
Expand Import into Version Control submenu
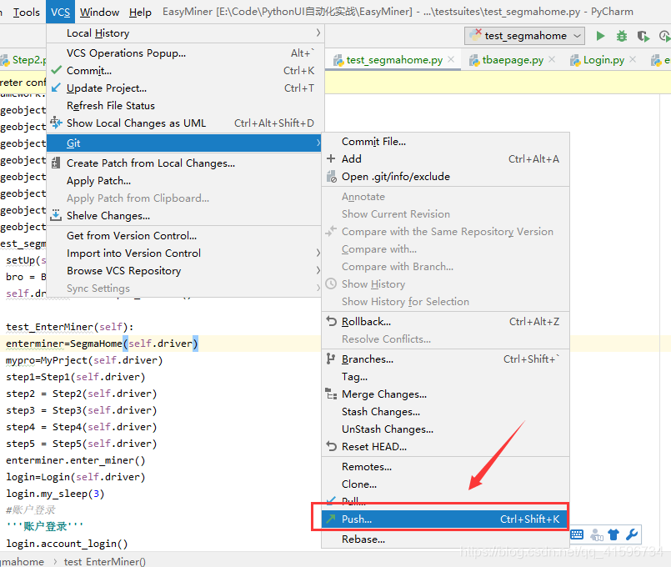(x=184, y=253)
